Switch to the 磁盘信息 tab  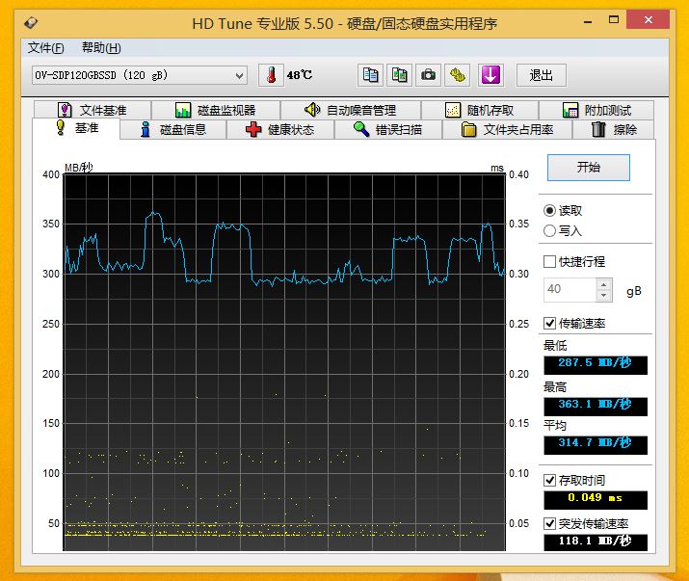click(173, 130)
